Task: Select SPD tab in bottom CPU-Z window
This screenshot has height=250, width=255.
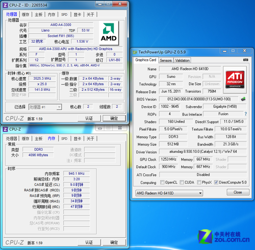Action: 64,139
